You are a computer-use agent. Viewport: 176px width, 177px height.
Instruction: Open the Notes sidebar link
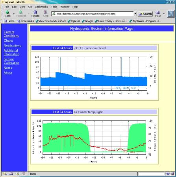[x=8, y=68]
